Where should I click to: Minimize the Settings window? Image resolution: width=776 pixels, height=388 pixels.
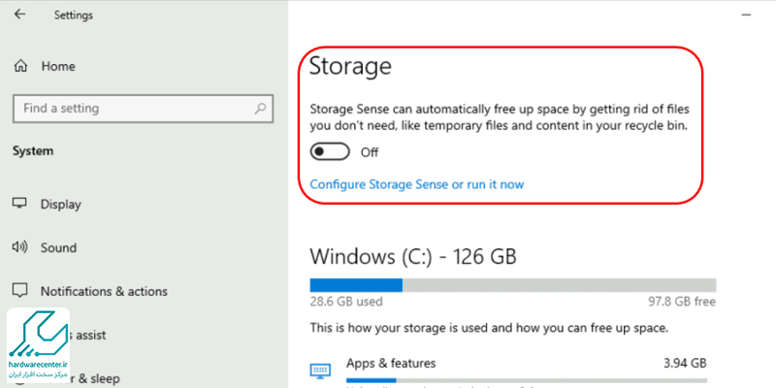(x=746, y=16)
